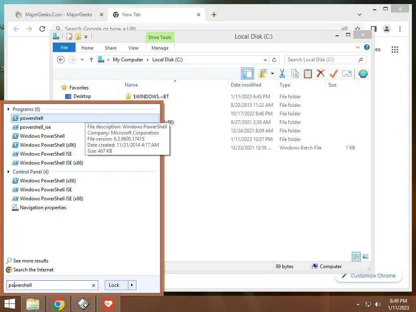Select the $WINDOWS.~BT folder
416x312 pixels.
(151, 97)
